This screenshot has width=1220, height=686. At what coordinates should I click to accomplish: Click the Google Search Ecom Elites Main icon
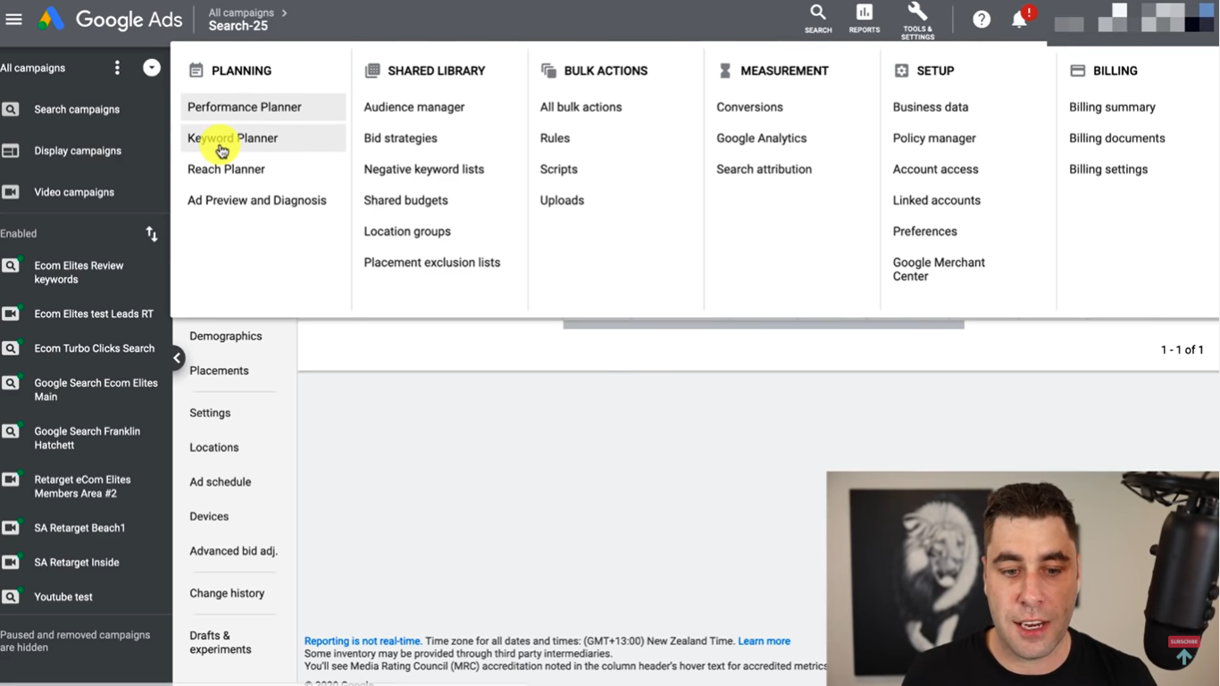coord(11,383)
